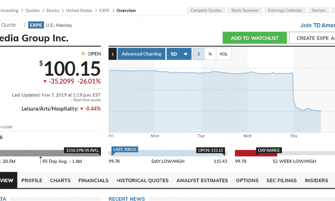Click the red down arrow beside Leisure/Arts/Hospitality

[x=82, y=109]
